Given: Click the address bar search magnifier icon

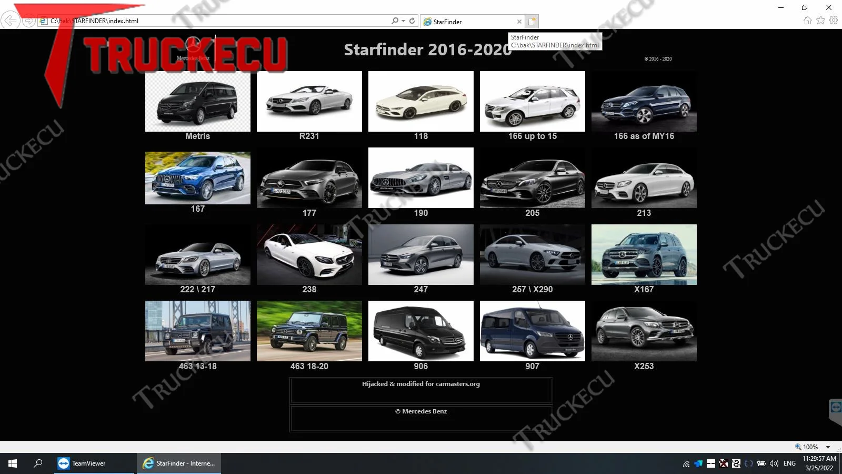Looking at the screenshot, I should pos(395,21).
